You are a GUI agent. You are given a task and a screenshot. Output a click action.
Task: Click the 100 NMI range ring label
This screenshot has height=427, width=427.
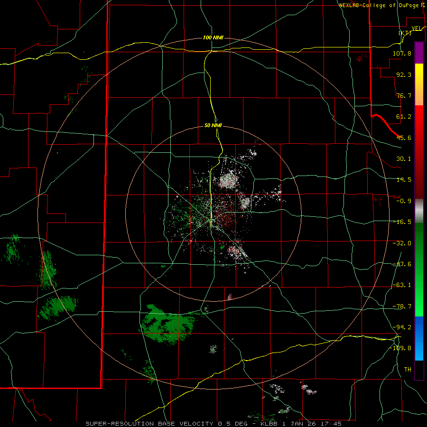[x=213, y=37]
